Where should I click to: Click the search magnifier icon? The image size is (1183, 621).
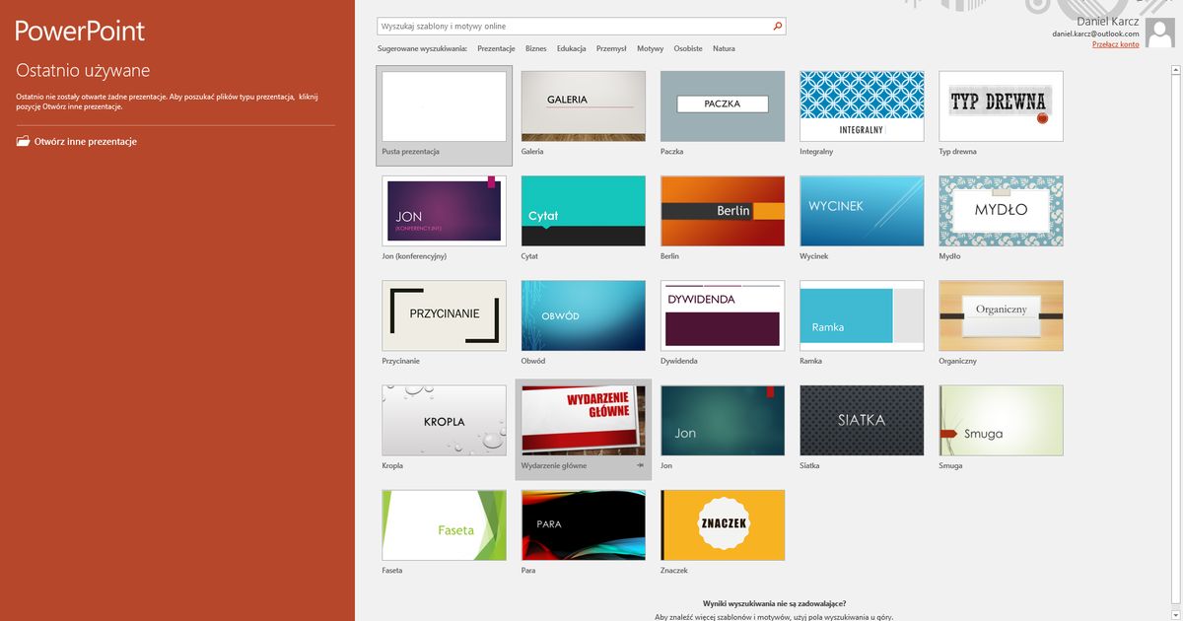pyautogui.click(x=778, y=26)
